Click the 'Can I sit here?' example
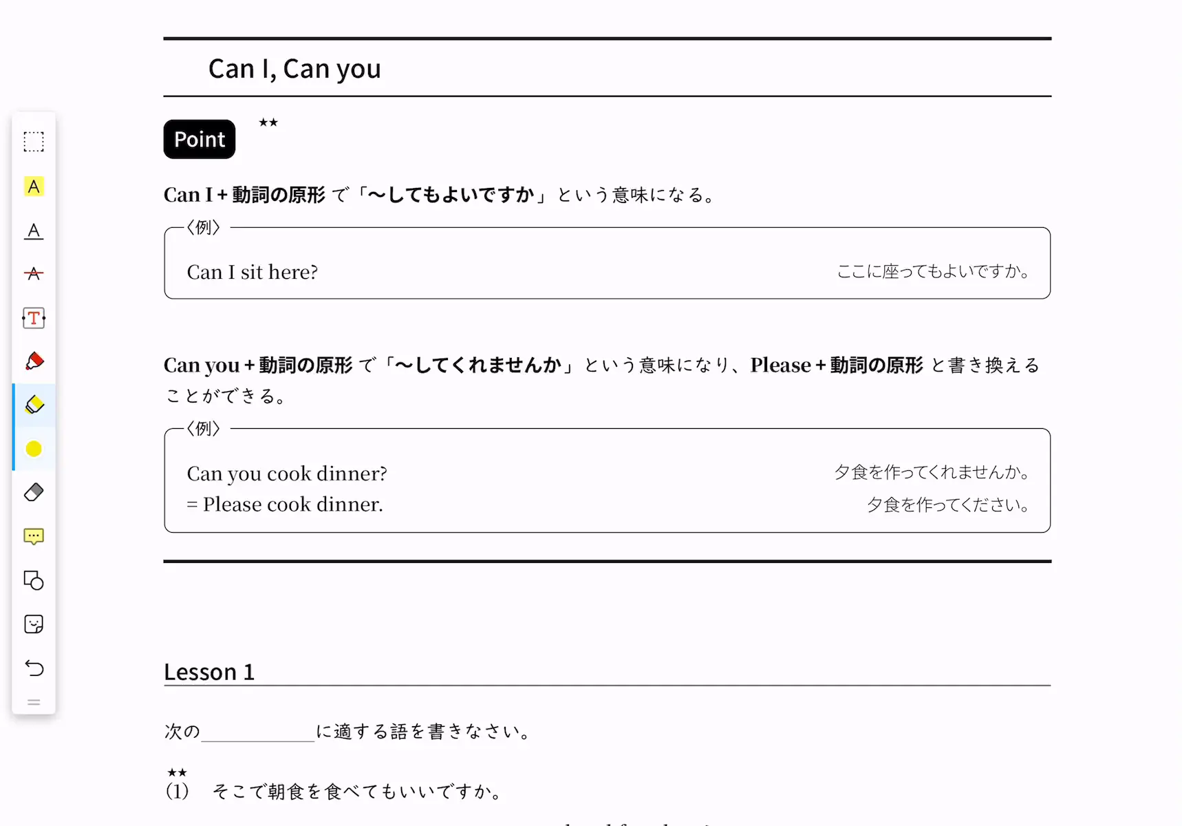 pyautogui.click(x=252, y=272)
